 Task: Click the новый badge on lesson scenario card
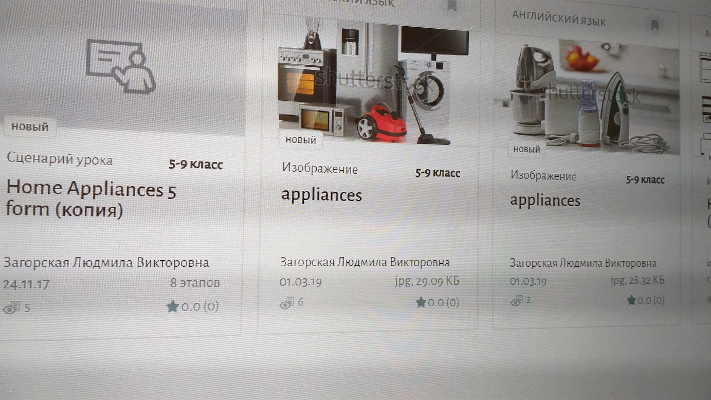30,126
